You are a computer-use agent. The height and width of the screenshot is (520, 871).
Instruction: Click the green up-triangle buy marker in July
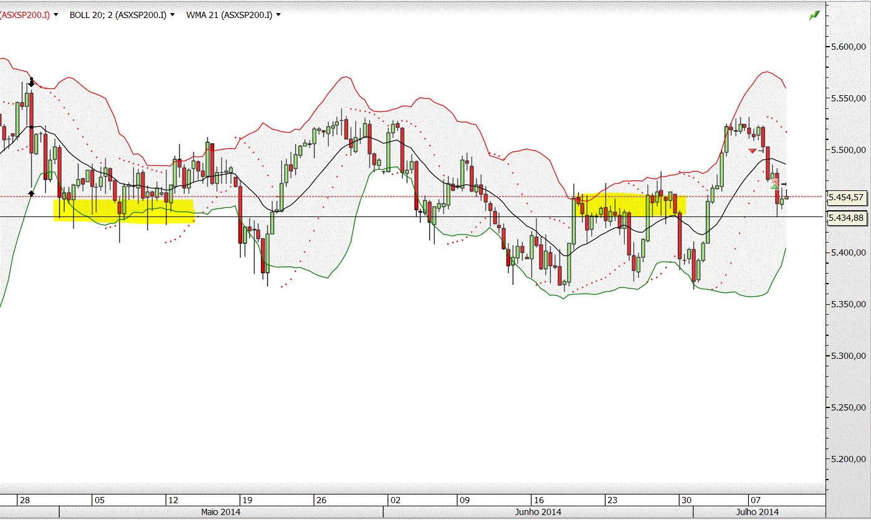pos(774,187)
